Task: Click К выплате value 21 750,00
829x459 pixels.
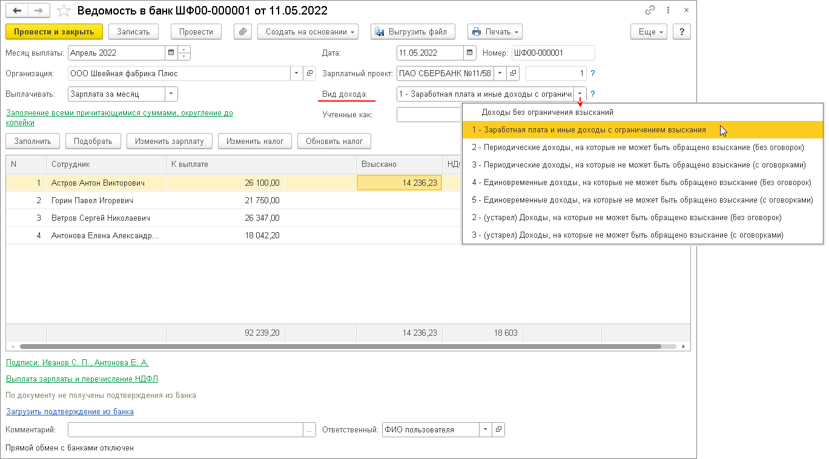Action: (x=261, y=200)
